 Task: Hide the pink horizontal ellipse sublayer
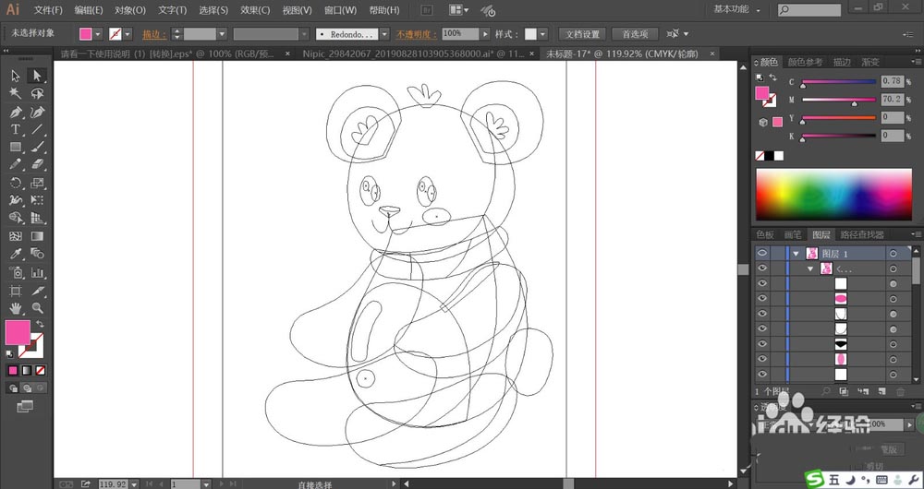coord(762,299)
